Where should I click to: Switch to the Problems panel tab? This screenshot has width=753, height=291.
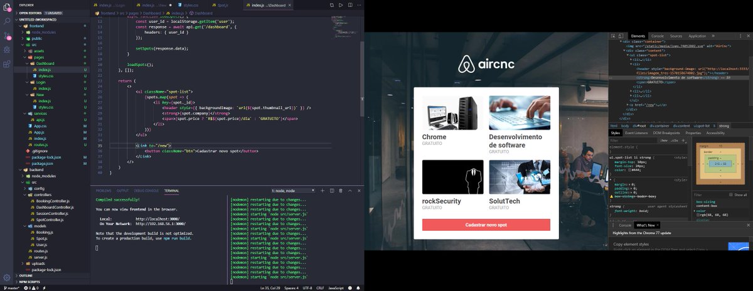(x=103, y=190)
